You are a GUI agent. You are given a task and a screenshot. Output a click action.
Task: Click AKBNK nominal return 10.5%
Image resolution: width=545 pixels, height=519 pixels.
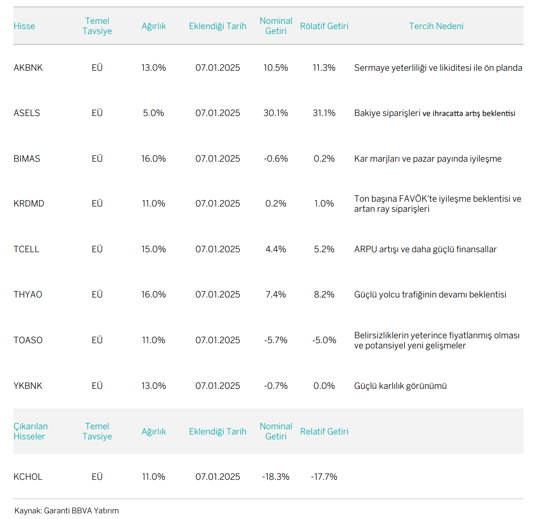click(x=276, y=68)
